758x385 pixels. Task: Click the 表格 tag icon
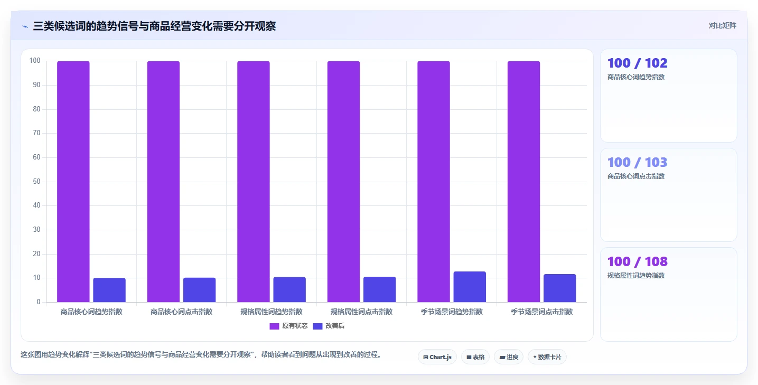click(x=469, y=358)
